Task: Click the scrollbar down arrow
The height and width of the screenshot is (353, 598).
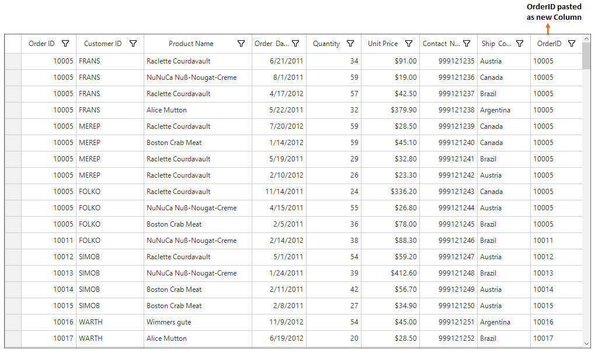Action: pos(587,344)
